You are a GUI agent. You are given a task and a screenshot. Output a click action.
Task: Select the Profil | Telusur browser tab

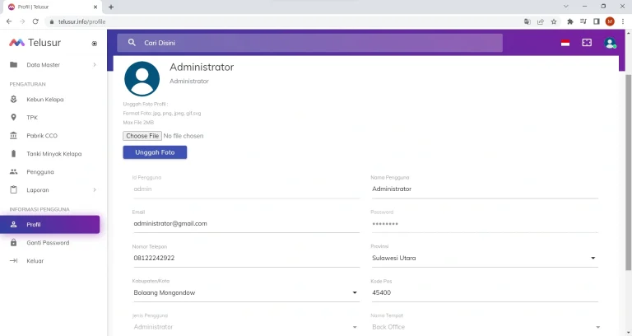pyautogui.click(x=52, y=7)
